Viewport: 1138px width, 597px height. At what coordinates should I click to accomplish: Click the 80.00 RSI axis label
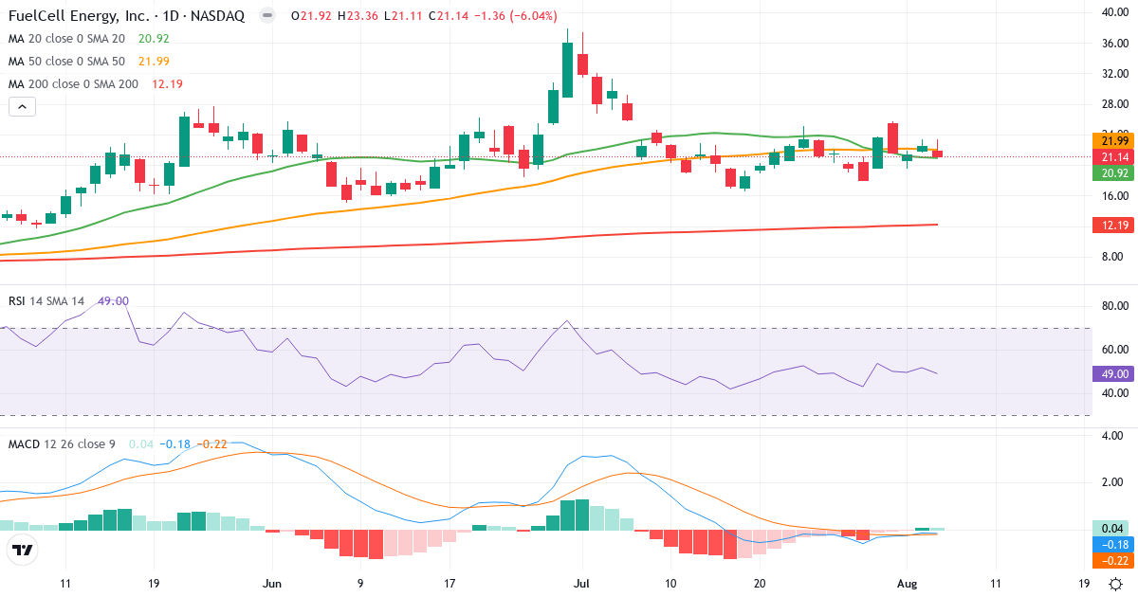coord(1115,306)
